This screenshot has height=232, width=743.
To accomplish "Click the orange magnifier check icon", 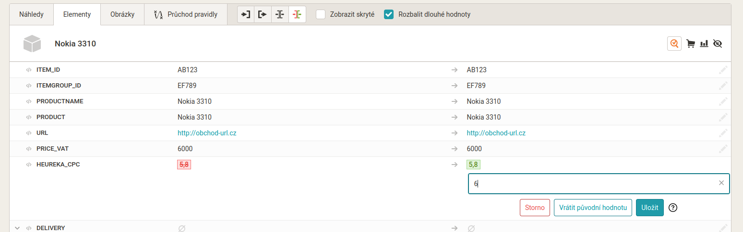I will [x=674, y=44].
